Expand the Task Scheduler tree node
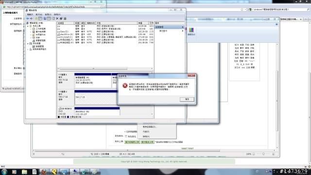Image resolution: width=311 pixels, height=175 pixels. pos(31,29)
